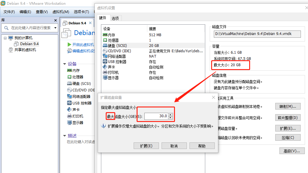The image size is (308, 173).
Task: Click the 共享的虚拟机 icon in library tree
Action: 11,50
